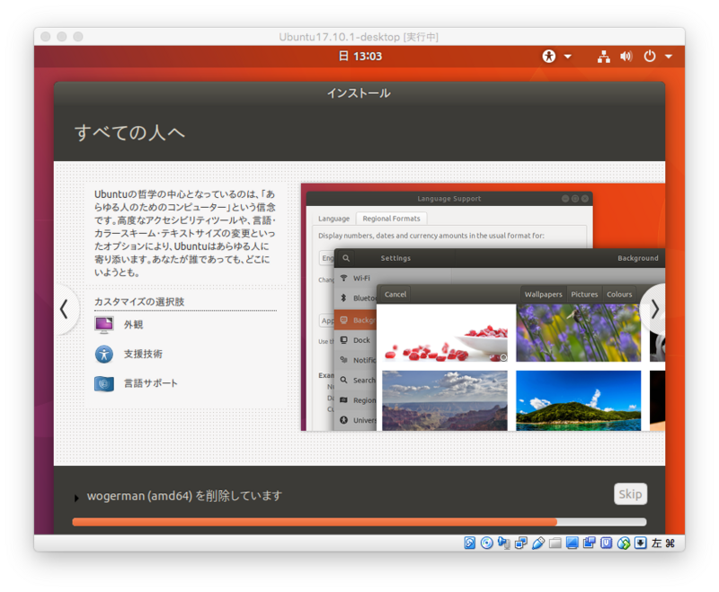This screenshot has width=719, height=592.
Task: Click the display settings indicator icon
Action: click(573, 543)
